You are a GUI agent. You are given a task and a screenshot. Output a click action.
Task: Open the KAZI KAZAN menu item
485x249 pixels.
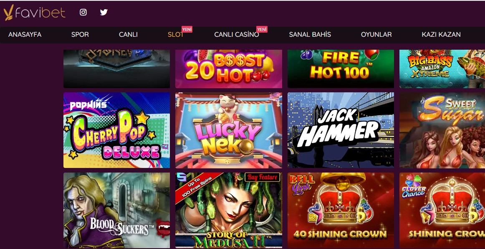point(442,35)
